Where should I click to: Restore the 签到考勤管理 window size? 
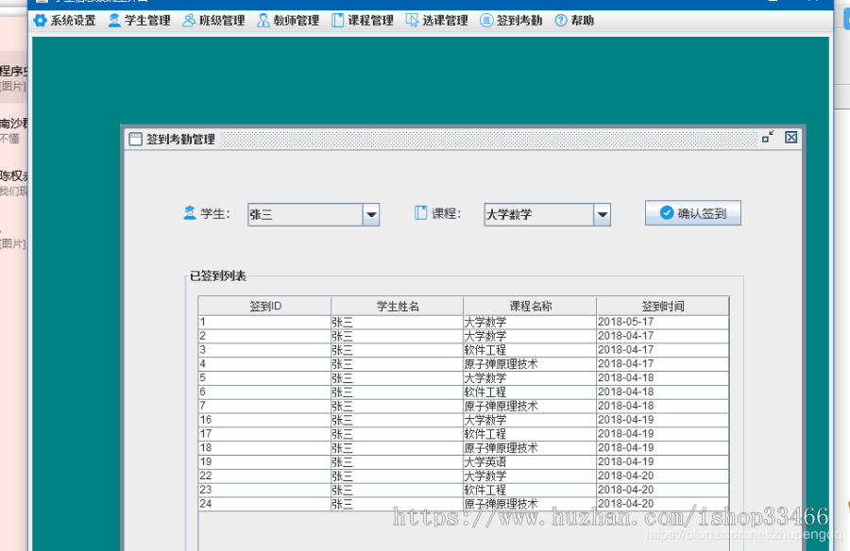(769, 137)
